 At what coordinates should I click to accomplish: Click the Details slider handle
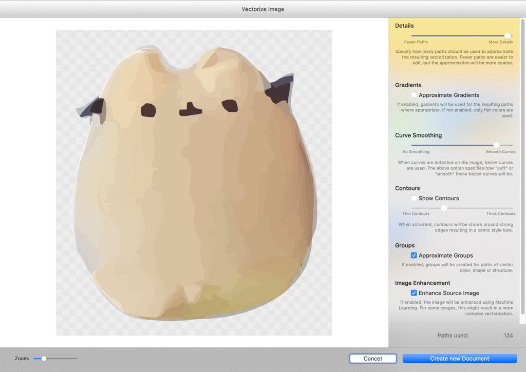pos(508,35)
